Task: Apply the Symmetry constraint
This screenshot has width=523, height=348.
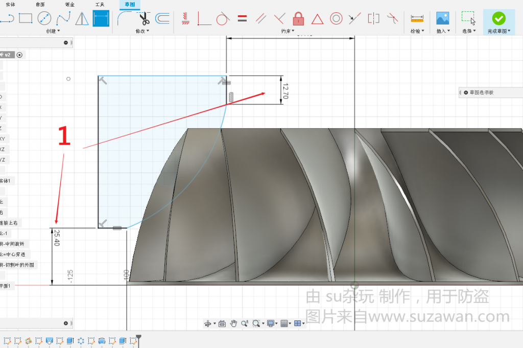Action: [x=373, y=18]
